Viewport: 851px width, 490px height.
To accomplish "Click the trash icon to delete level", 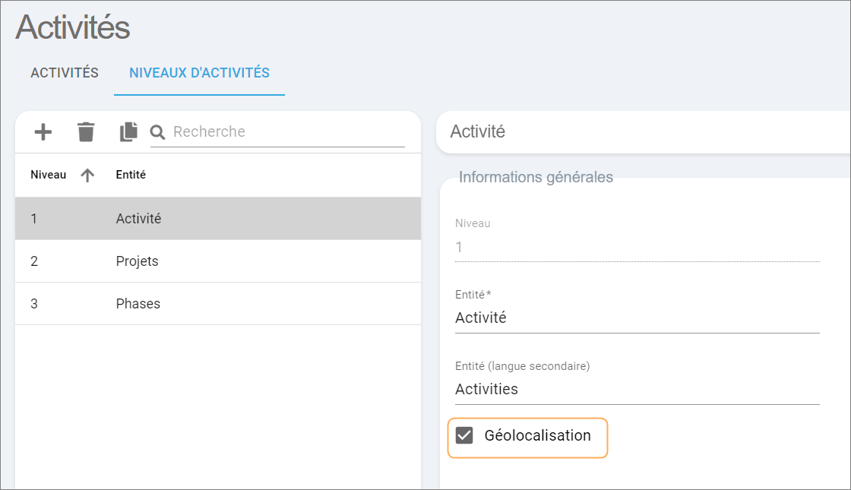I will pyautogui.click(x=86, y=132).
